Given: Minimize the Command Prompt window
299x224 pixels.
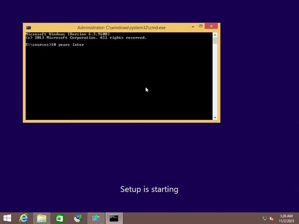Looking at the screenshot, I should [x=193, y=27].
